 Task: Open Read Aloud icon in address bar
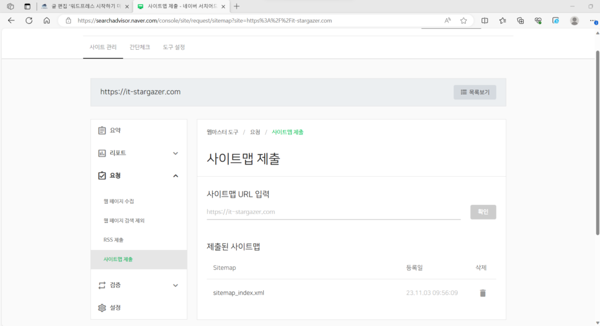click(447, 20)
